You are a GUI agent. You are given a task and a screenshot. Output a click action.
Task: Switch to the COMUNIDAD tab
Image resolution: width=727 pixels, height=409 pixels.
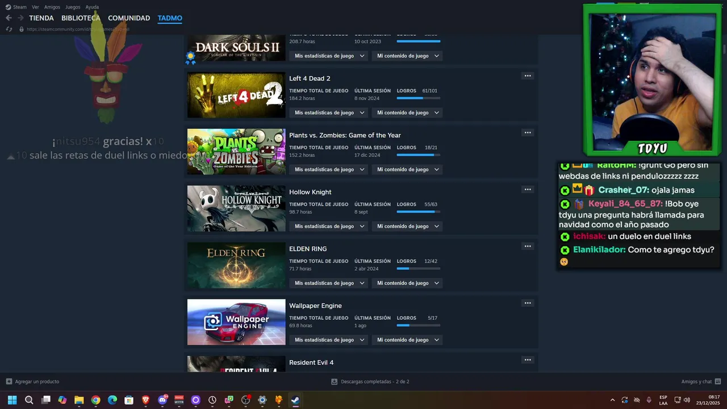[129, 18]
